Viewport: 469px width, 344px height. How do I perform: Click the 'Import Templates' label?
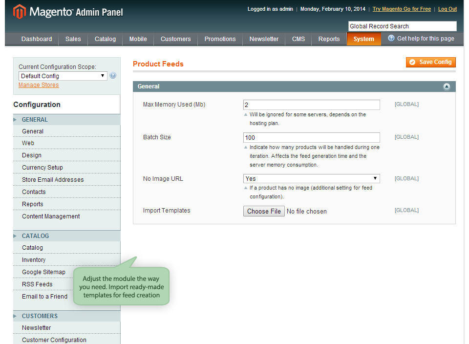pos(167,211)
